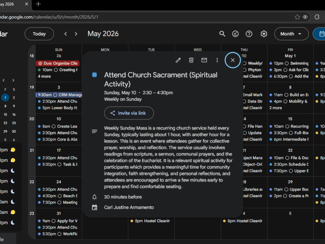This screenshot has height=244, width=325.
Task: Open browser extensions puzzle icon
Action: (317, 17)
